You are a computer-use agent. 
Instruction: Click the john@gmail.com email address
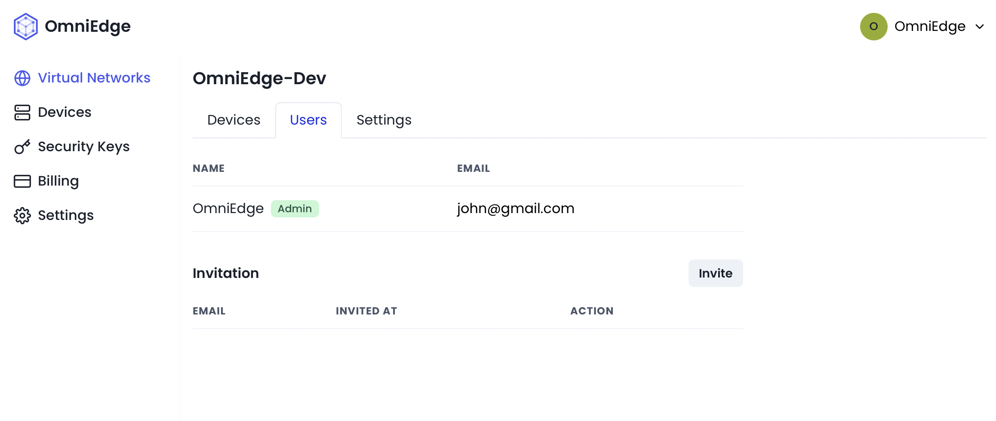point(515,208)
